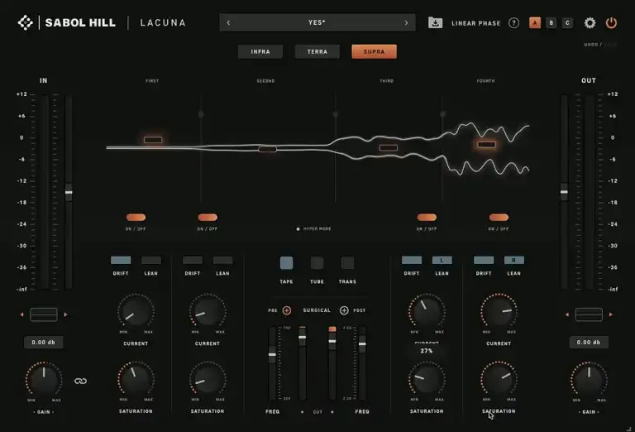The height and width of the screenshot is (432, 635).
Task: Click the crossover handle between SECOND and THIRD
Action: tap(336, 115)
